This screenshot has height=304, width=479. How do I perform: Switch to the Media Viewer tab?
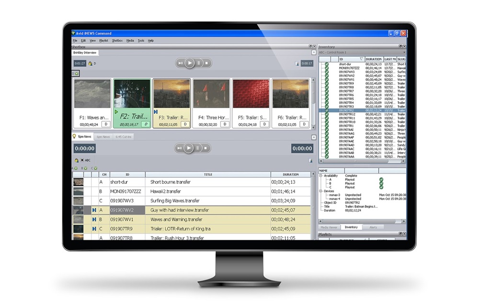point(329,227)
